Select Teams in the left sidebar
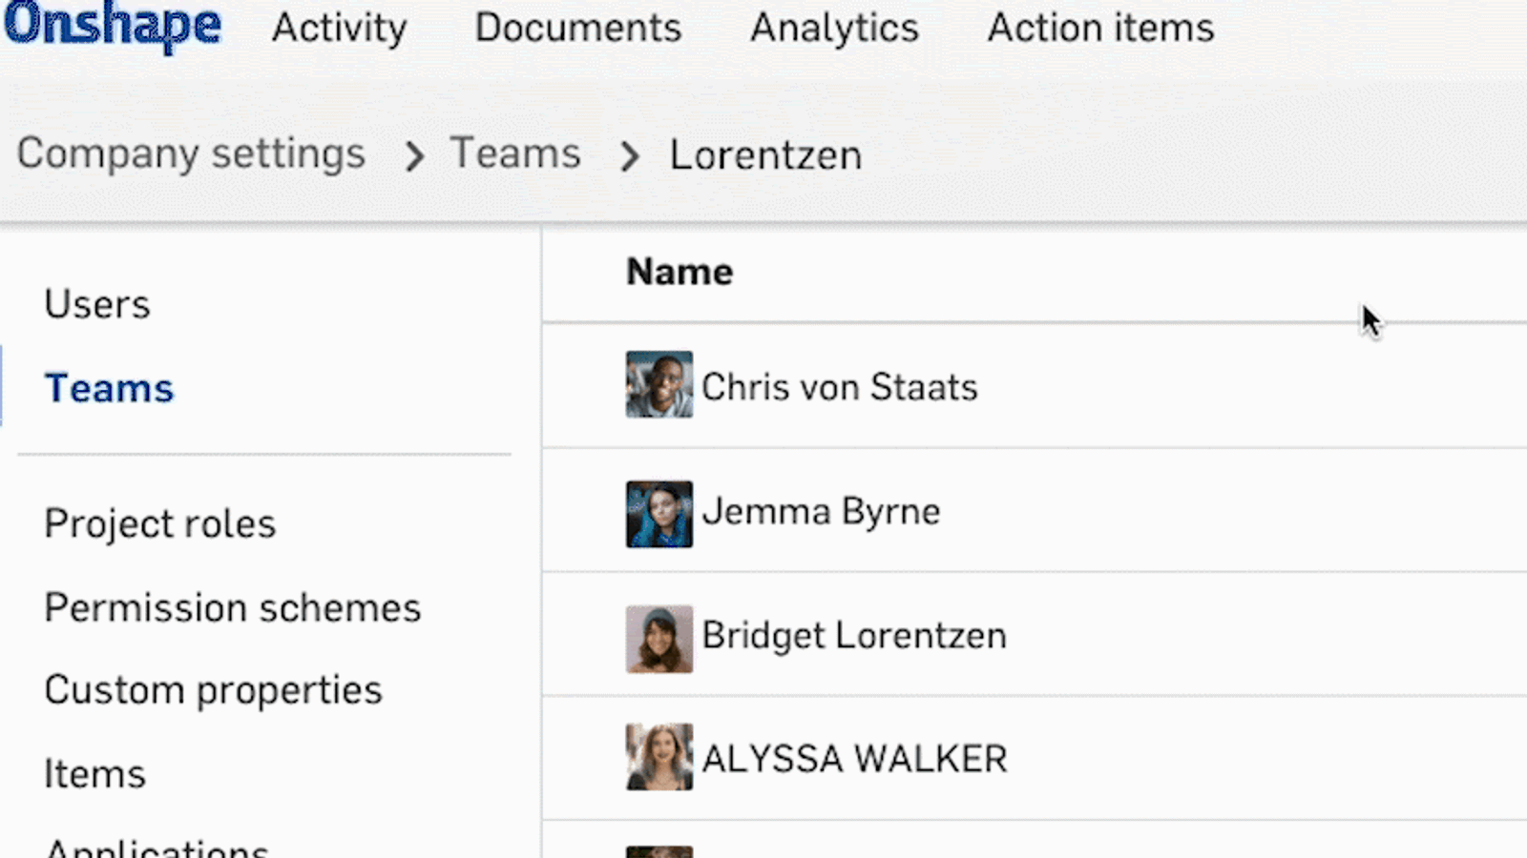 pos(109,389)
